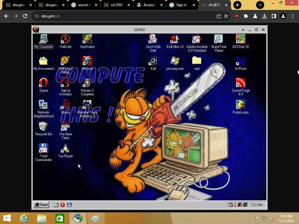Open the uBlock Origin extension

tap(237, 16)
